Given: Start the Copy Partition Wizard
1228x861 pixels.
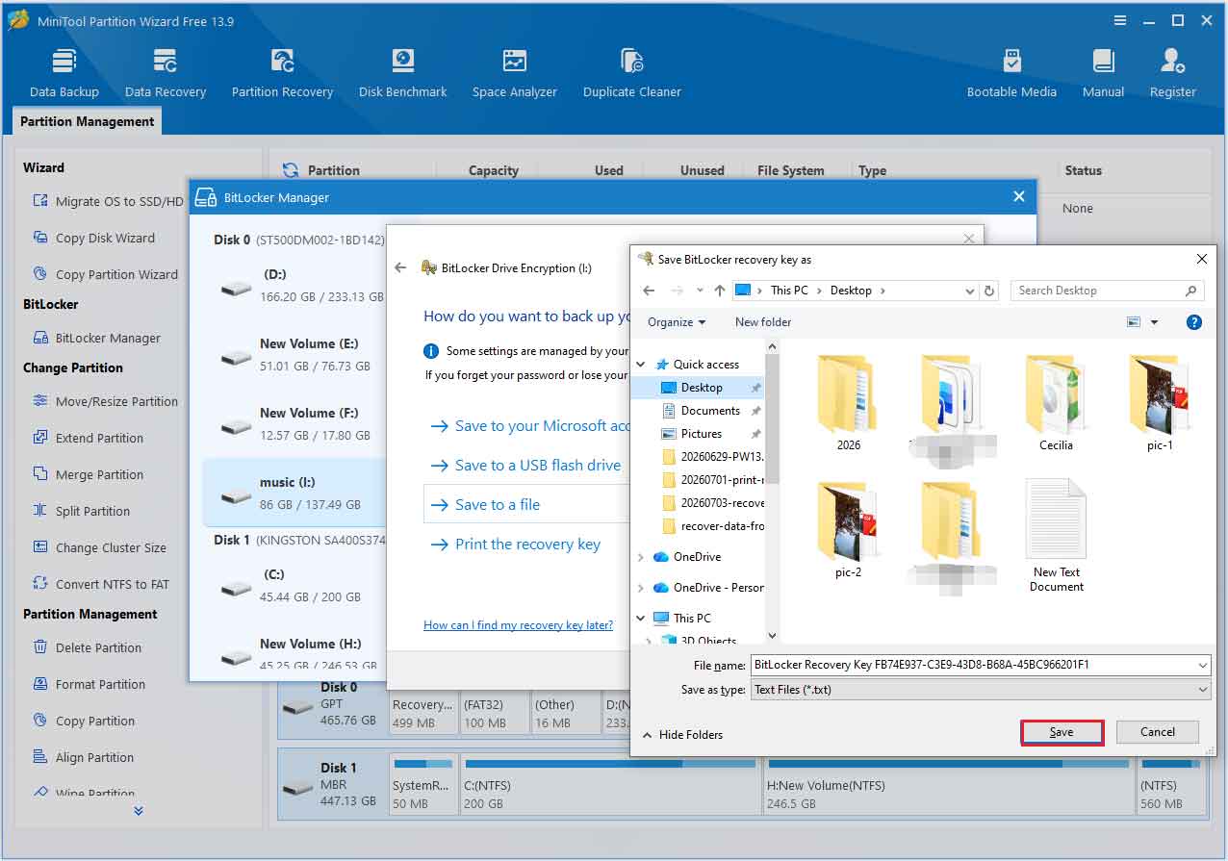Looking at the screenshot, I should 105,274.
